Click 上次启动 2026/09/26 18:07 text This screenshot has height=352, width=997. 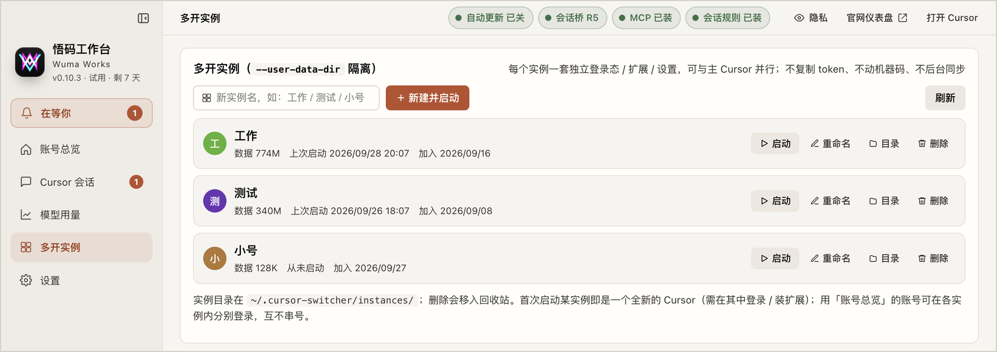click(350, 211)
